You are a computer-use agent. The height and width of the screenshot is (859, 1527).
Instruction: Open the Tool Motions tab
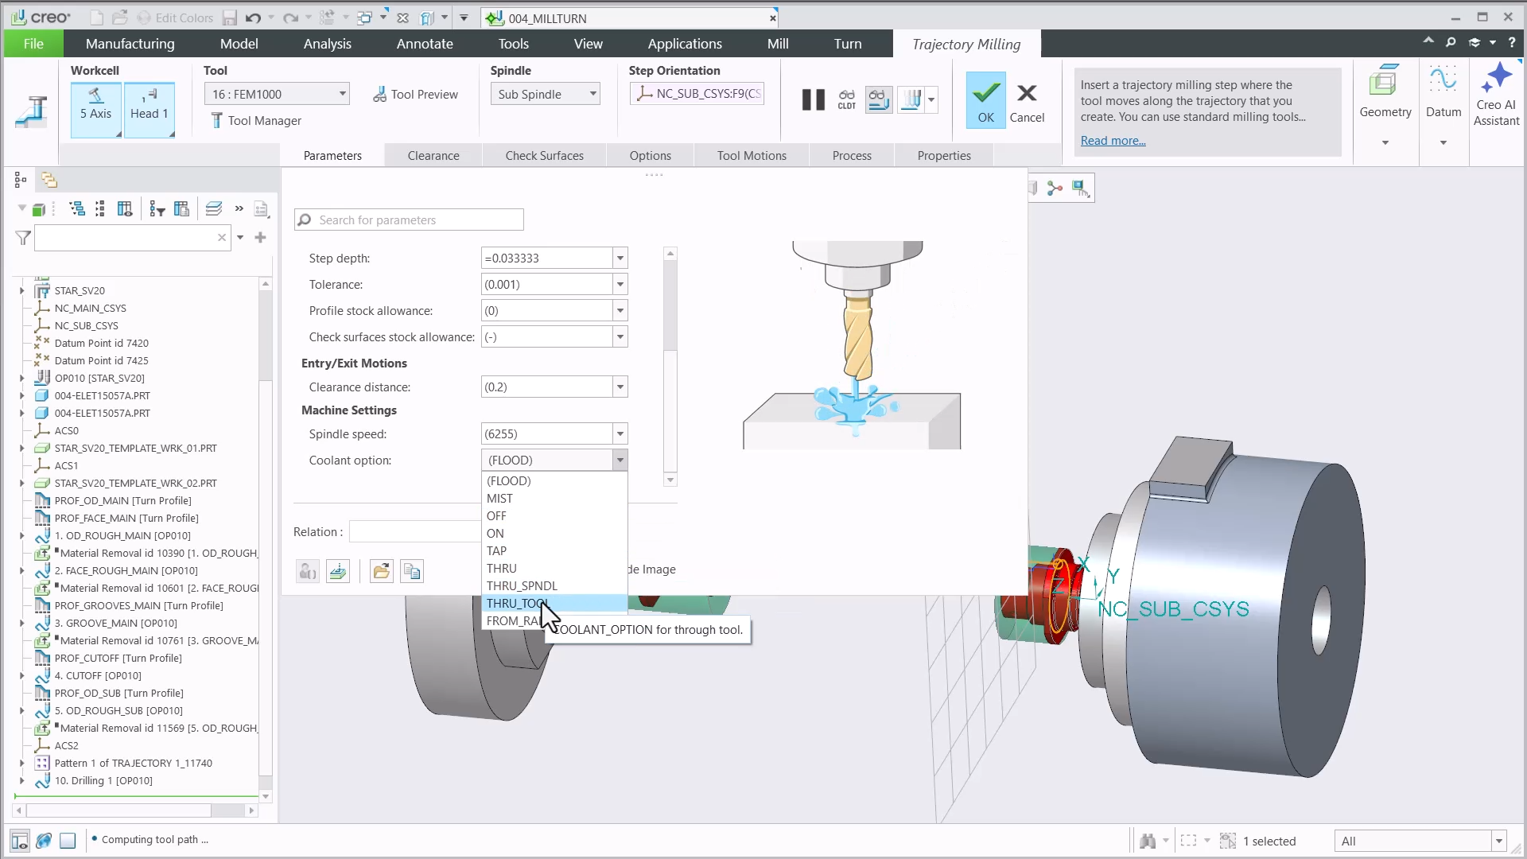(752, 155)
